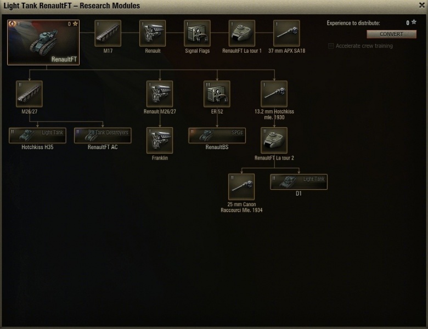428x329 pixels.
Task: Click the Renault engine module icon
Action: pyautogui.click(x=153, y=33)
